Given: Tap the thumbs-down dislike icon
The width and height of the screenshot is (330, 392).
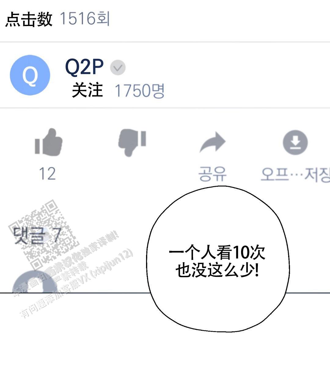Looking at the screenshot, I should point(132,142).
